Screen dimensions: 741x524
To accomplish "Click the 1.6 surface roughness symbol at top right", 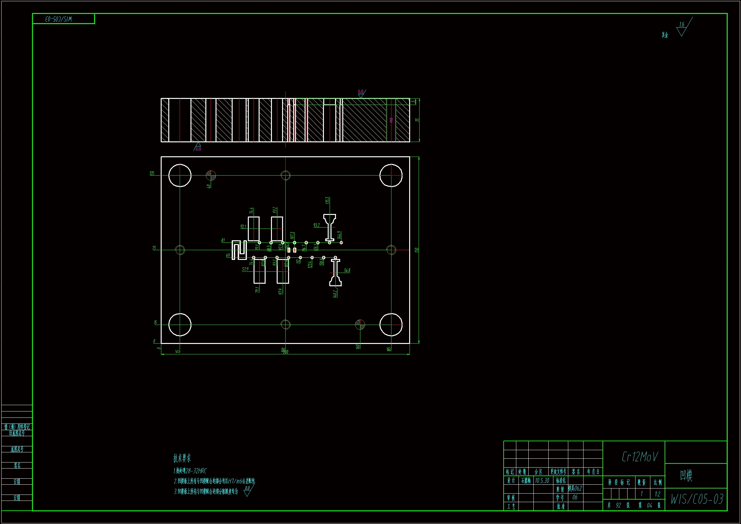I will click(x=682, y=29).
